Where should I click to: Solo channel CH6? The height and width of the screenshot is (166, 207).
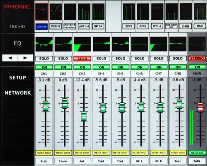pos(139,59)
